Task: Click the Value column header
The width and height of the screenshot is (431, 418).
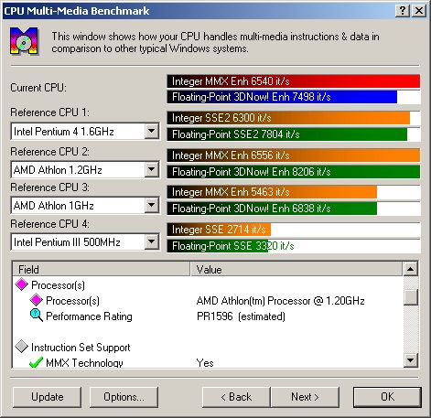Action: click(296, 269)
